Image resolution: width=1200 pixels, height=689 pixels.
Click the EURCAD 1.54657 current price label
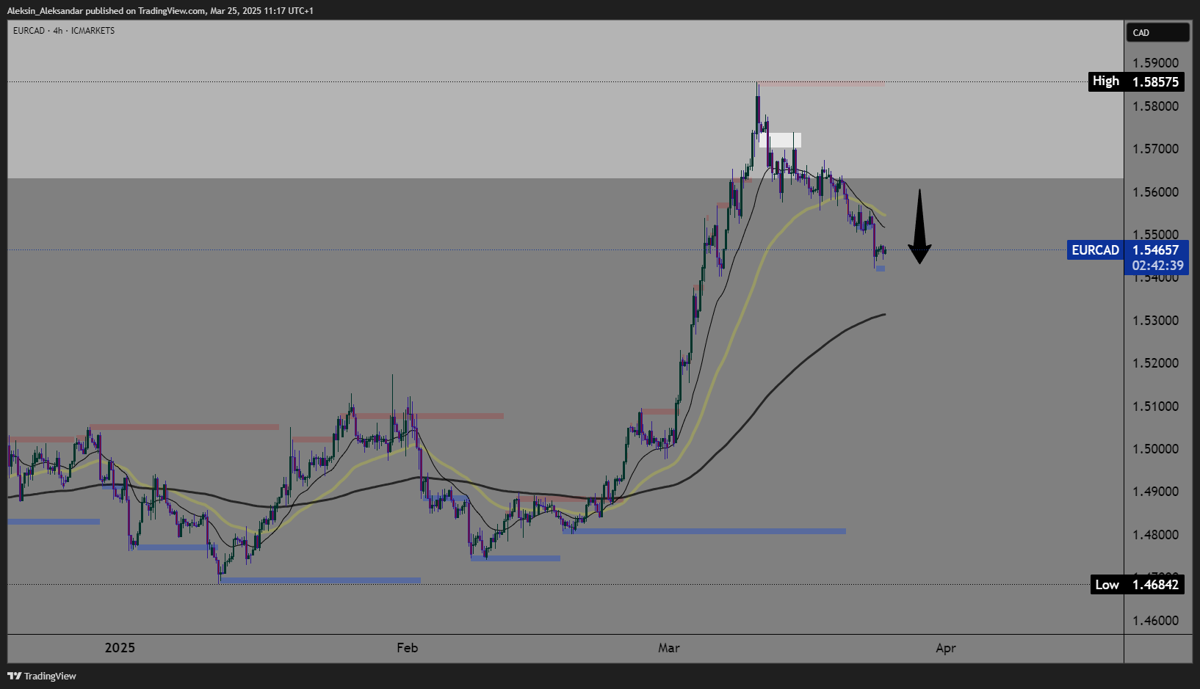(x=1127, y=250)
